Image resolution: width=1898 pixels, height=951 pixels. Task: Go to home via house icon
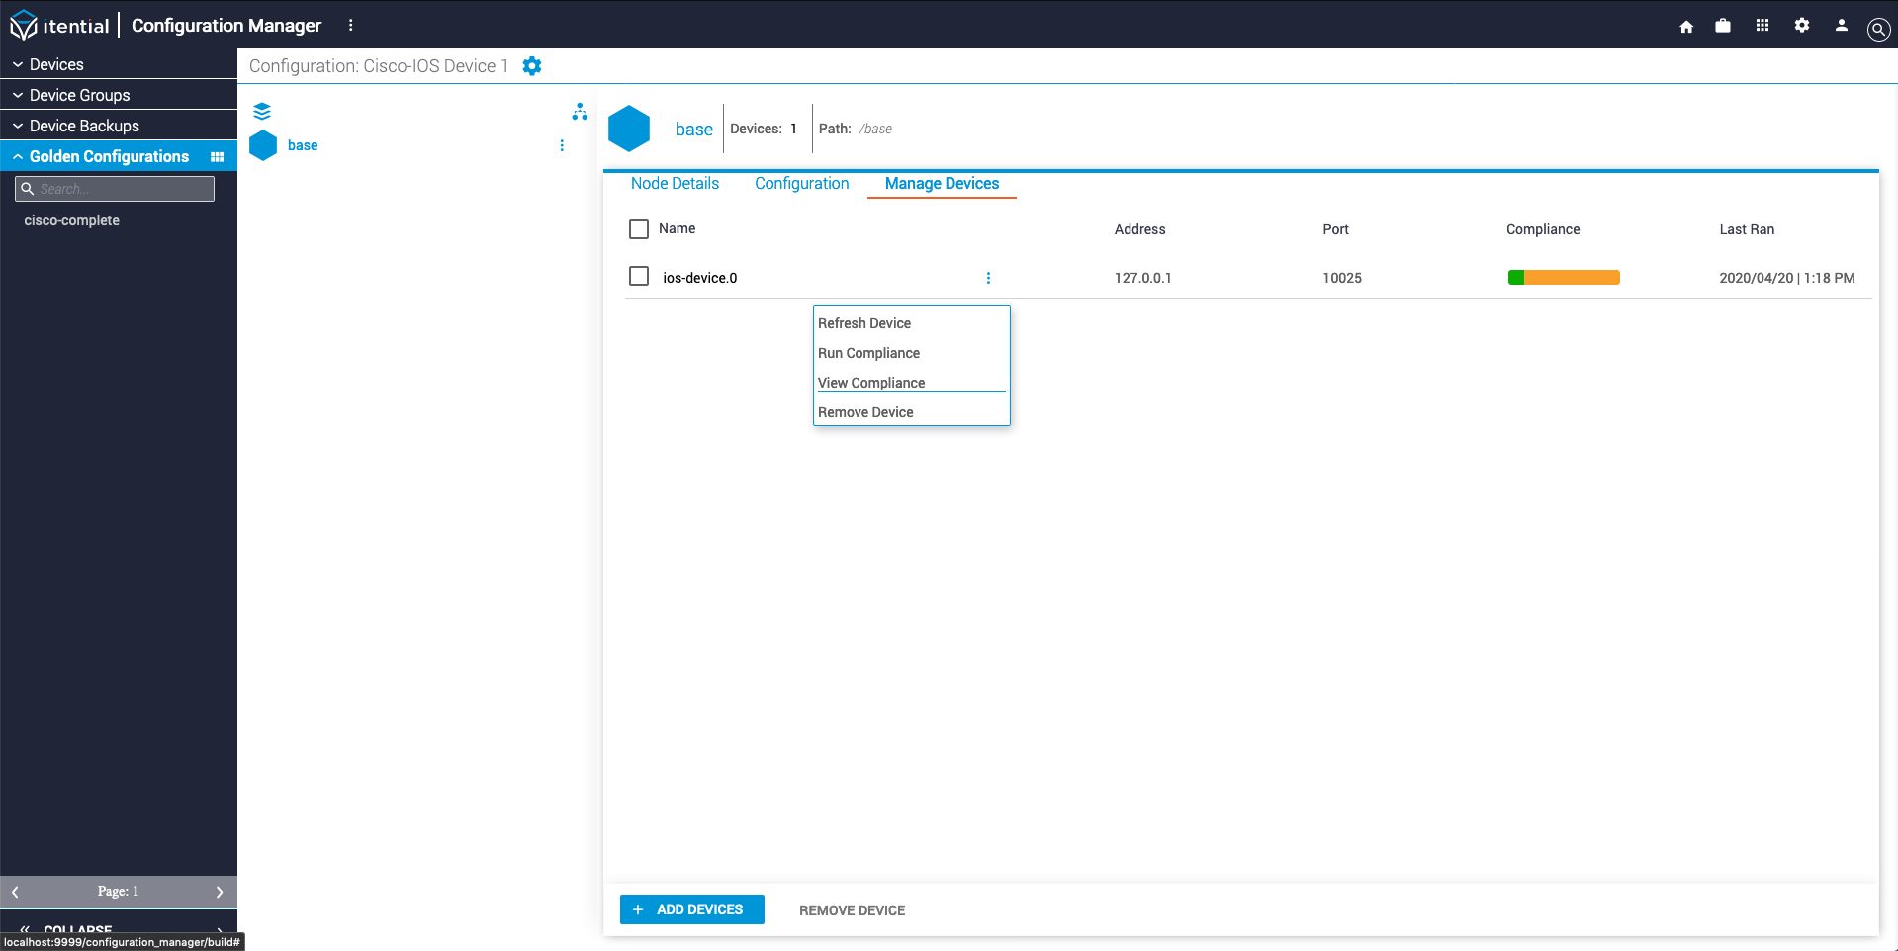click(x=1686, y=26)
